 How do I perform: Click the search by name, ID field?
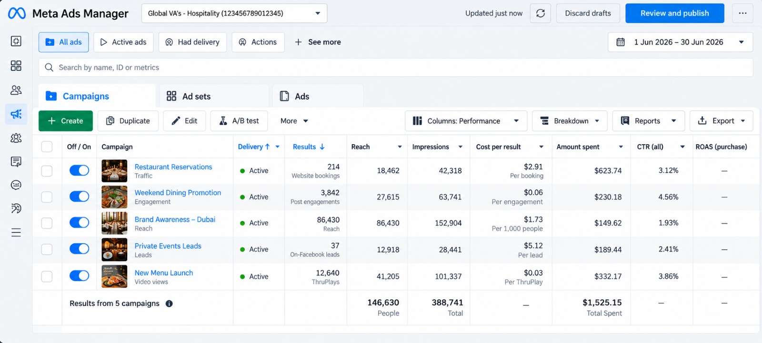[x=396, y=68]
